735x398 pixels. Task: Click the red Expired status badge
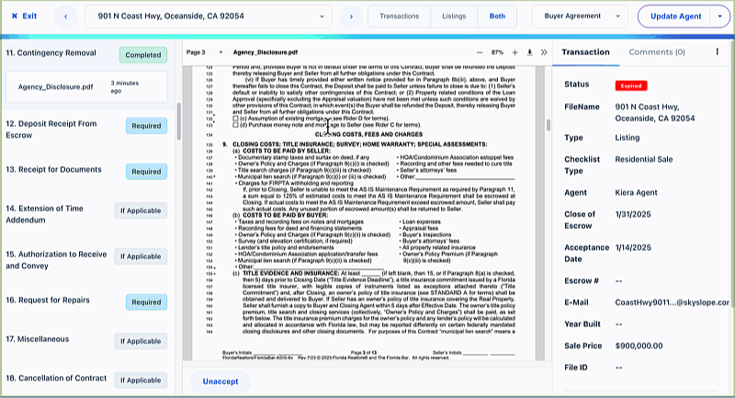point(631,85)
